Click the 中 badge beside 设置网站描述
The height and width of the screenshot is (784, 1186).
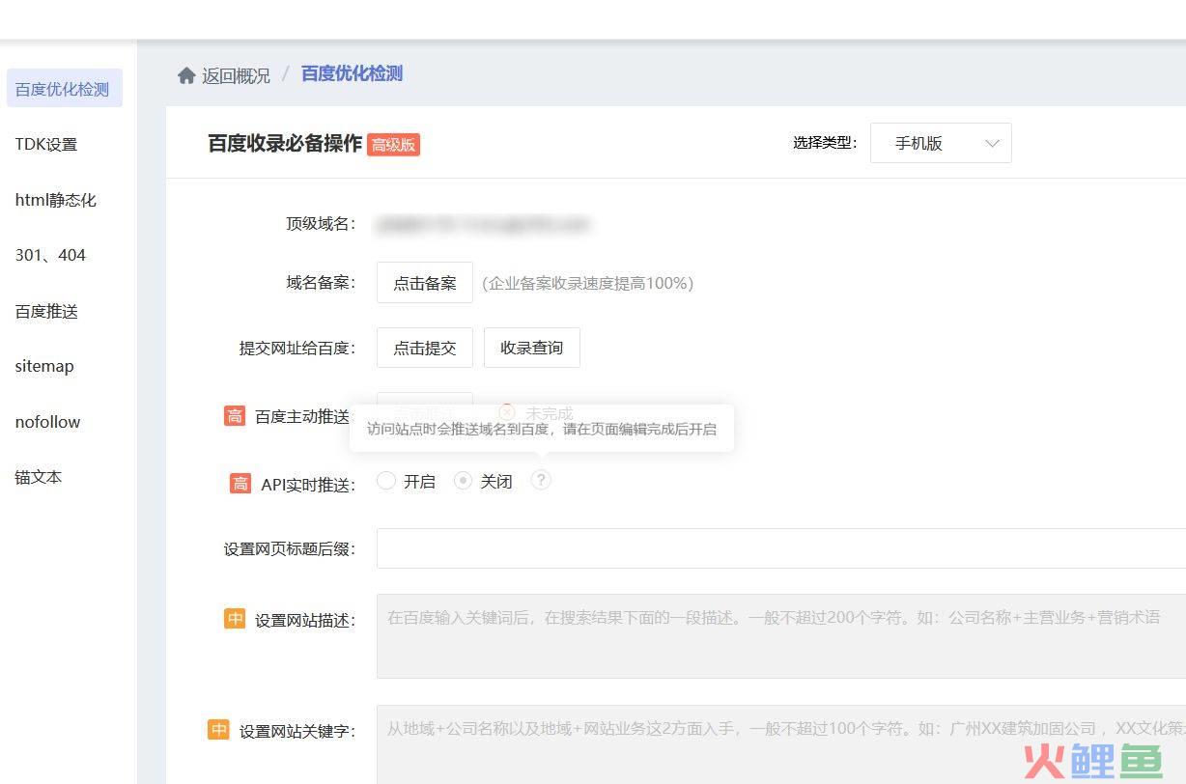235,619
